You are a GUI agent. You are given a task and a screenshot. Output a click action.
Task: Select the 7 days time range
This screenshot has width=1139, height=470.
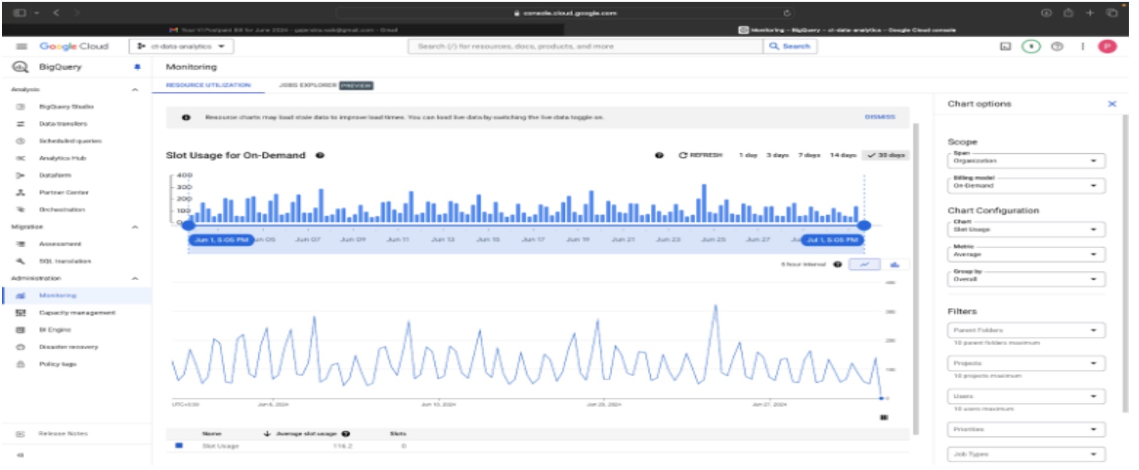(809, 156)
